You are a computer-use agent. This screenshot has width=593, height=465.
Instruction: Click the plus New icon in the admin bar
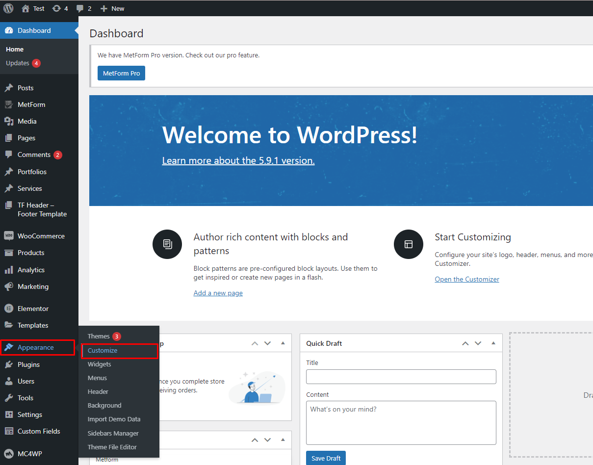coord(103,8)
